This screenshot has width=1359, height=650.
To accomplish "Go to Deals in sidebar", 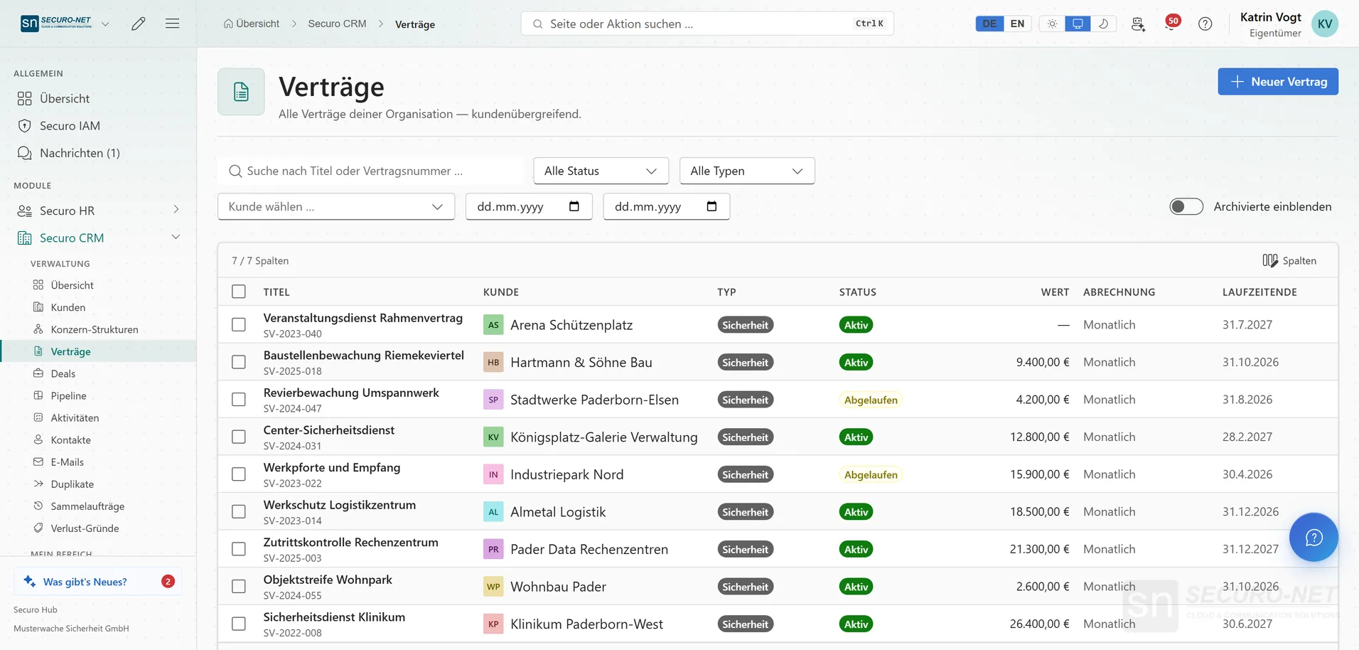I will pos(63,373).
